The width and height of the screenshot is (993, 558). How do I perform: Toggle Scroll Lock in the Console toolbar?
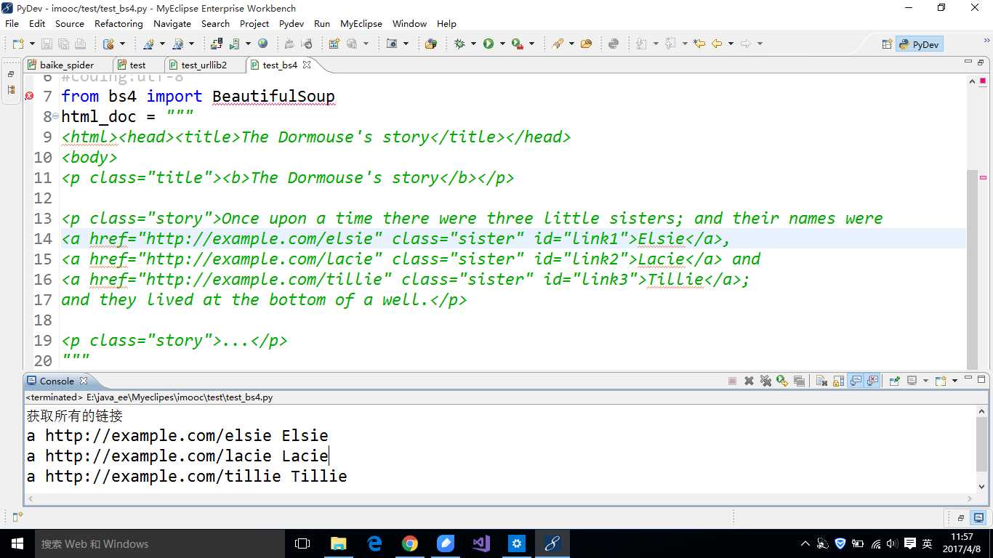[838, 381]
